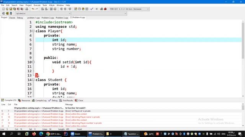
Task: Open the empty function list dropdown
Action: tap(99, 14)
